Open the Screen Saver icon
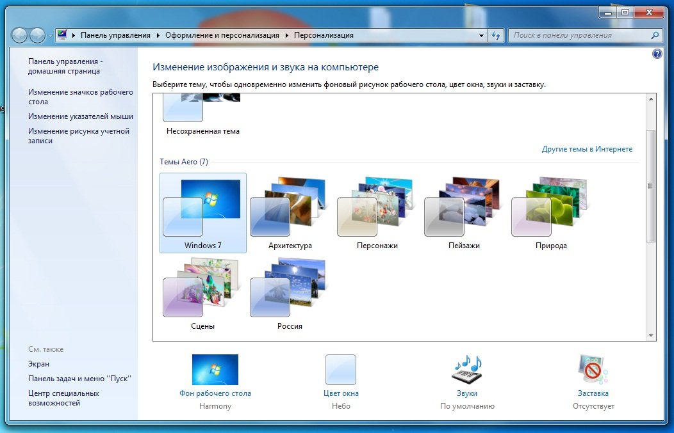This screenshot has height=433, width=674. click(593, 370)
